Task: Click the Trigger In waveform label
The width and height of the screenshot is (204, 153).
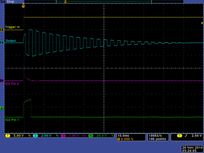Action: click(12, 27)
